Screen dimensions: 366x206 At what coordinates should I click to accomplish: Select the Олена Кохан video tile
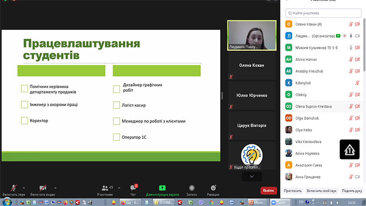tap(252, 65)
